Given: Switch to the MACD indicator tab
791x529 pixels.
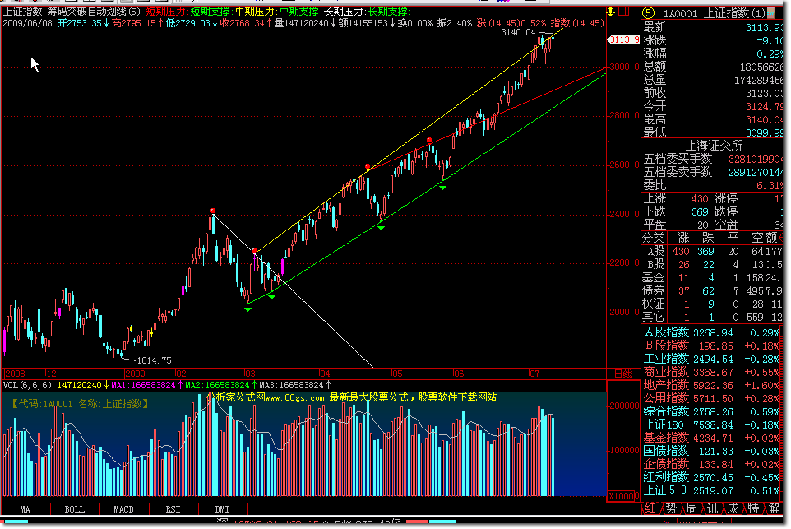Looking at the screenshot, I should (x=123, y=509).
